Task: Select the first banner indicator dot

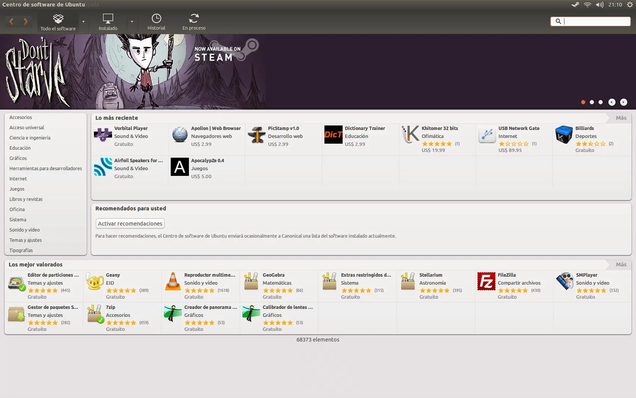Action: (583, 102)
